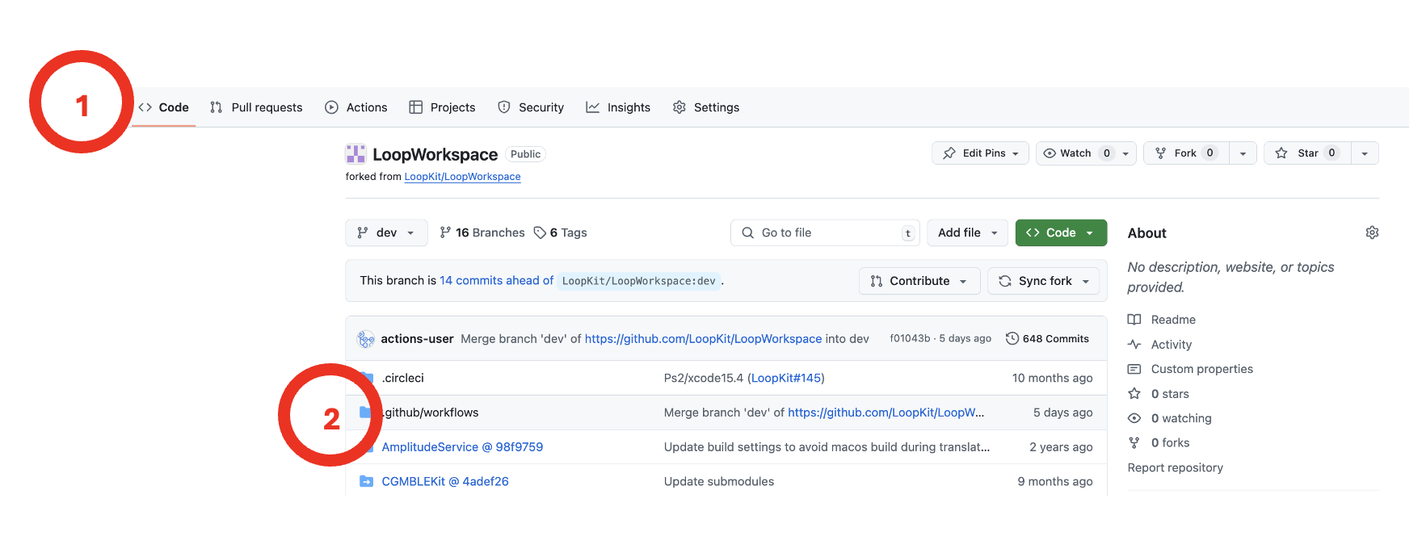This screenshot has height=536, width=1422.
Task: Expand the Fork options arrow
Action: point(1243,153)
